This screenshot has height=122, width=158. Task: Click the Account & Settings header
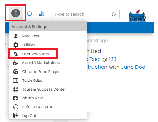[x=48, y=27]
